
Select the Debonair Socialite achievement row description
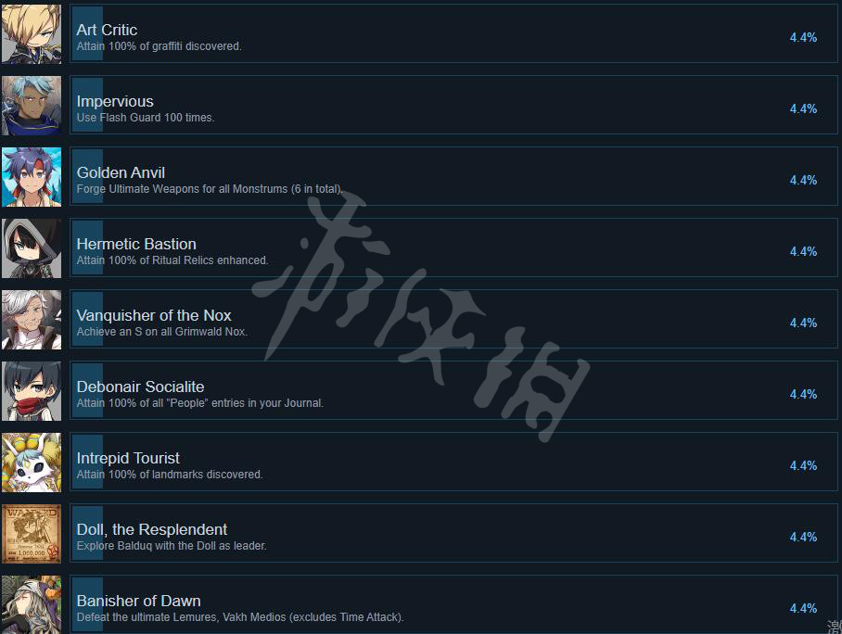(200, 403)
